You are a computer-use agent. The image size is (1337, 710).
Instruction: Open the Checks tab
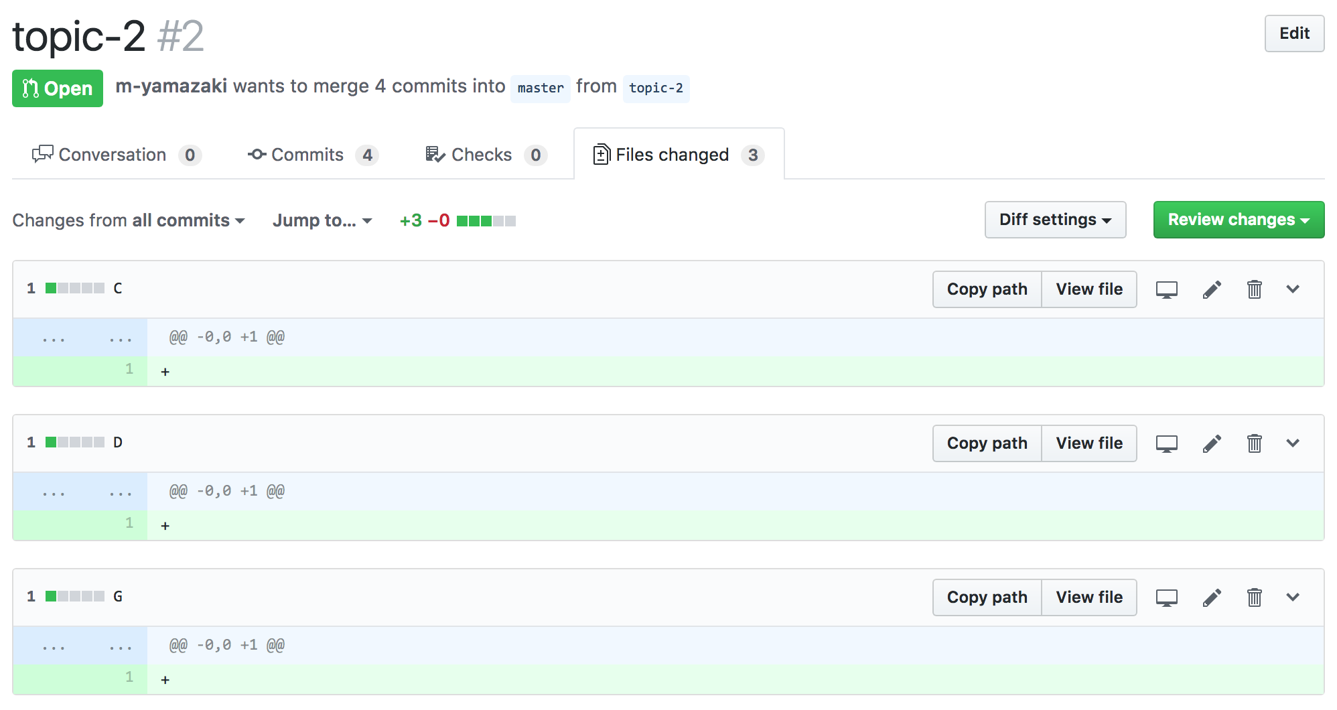[486, 155]
